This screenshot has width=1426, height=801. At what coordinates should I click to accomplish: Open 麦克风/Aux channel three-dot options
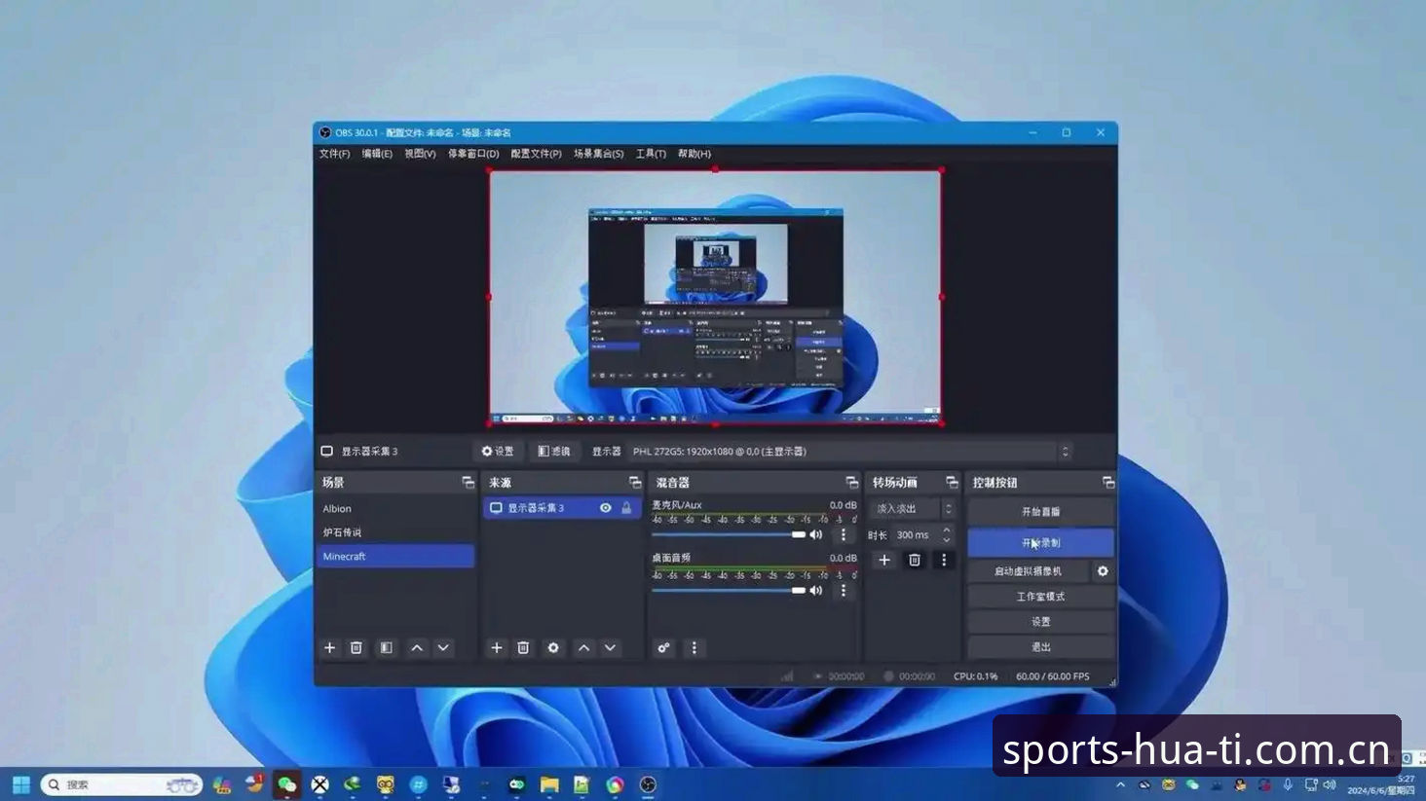pos(844,534)
